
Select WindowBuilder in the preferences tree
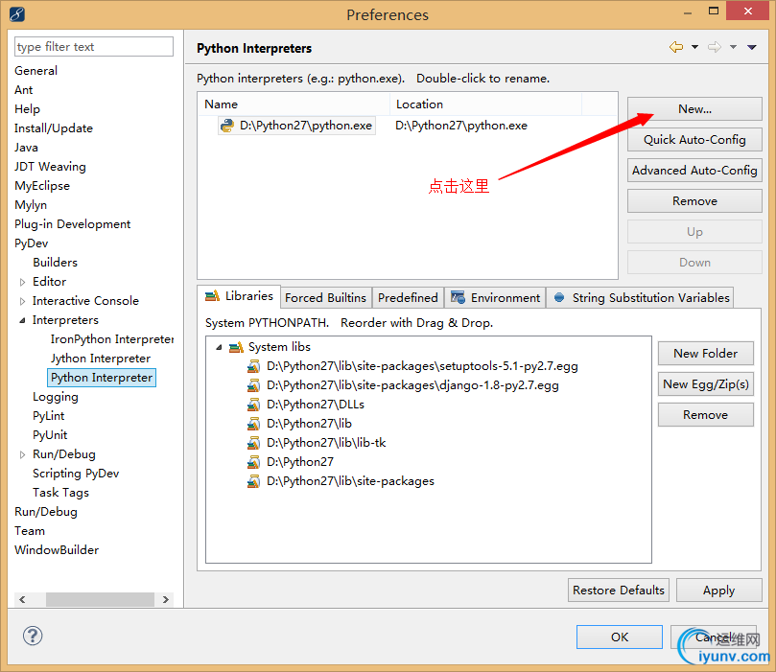tap(57, 550)
